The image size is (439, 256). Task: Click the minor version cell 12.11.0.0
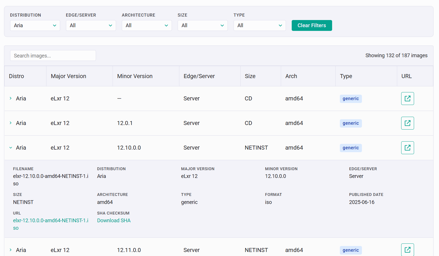(129, 250)
